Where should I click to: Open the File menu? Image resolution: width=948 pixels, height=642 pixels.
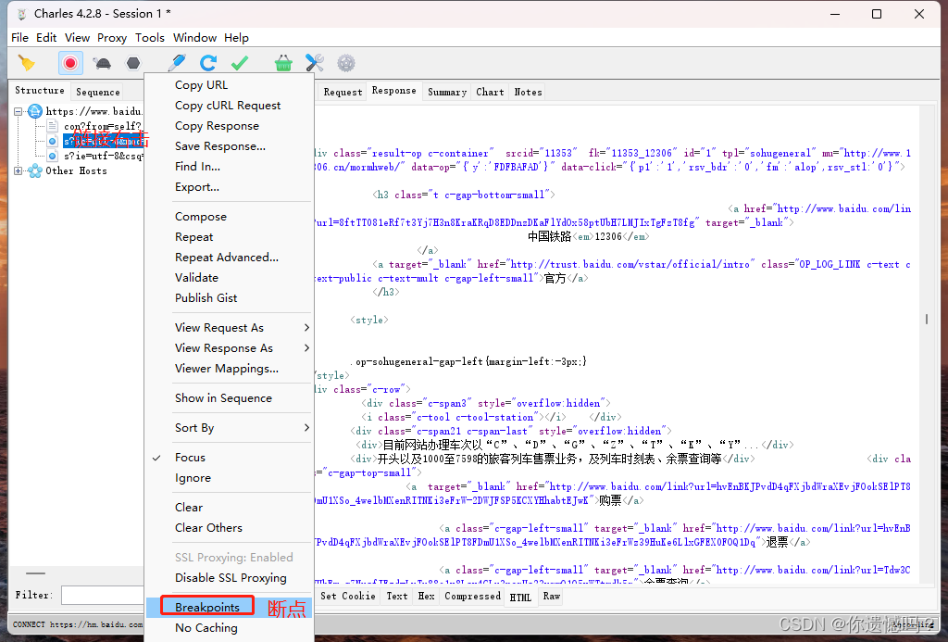coord(20,37)
